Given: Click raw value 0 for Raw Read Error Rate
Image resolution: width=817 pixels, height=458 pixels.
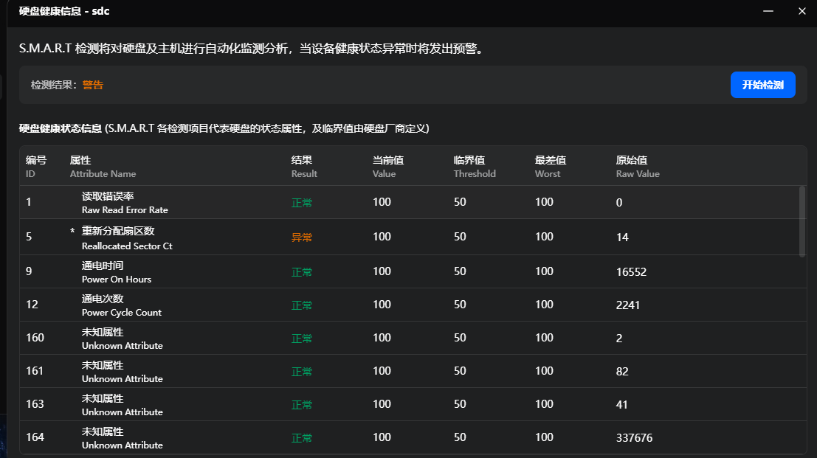Looking at the screenshot, I should pyautogui.click(x=619, y=203).
